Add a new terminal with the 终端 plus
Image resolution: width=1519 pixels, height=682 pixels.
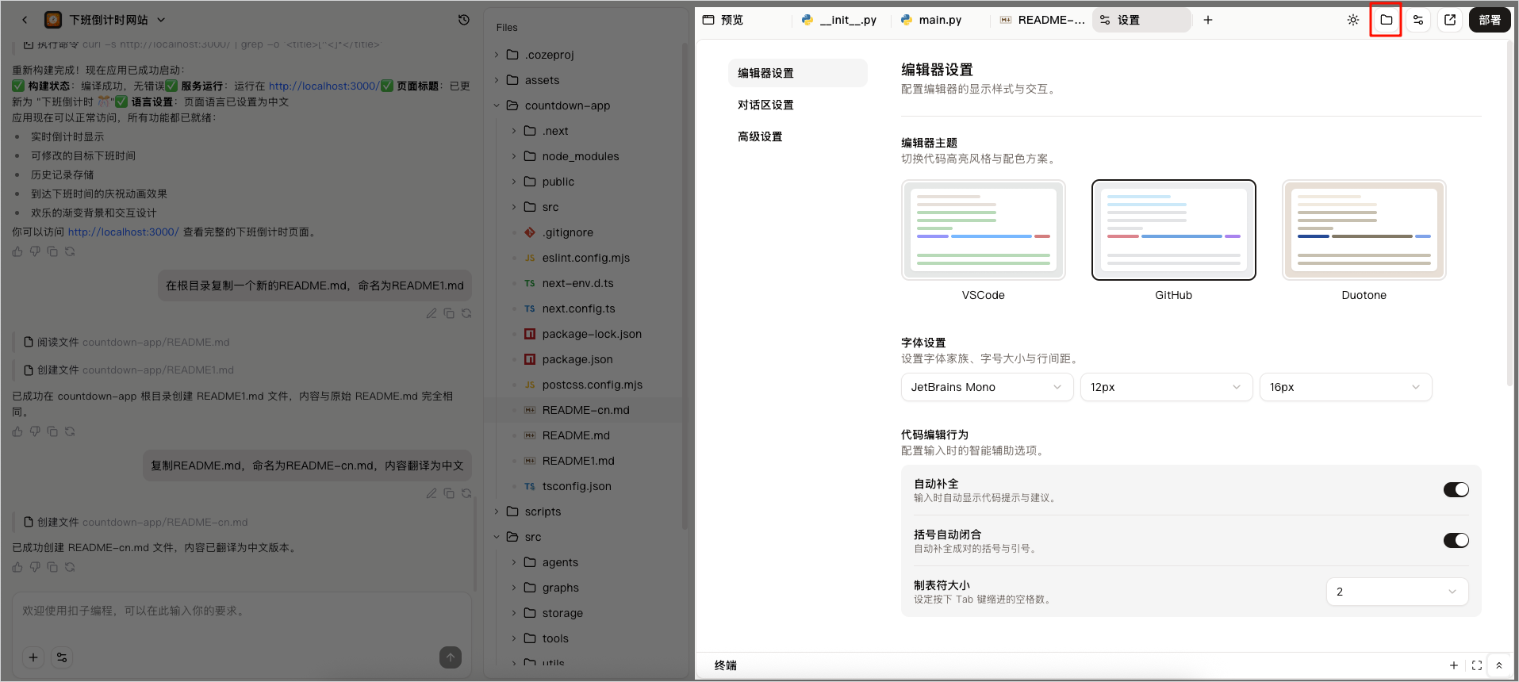point(1454,665)
